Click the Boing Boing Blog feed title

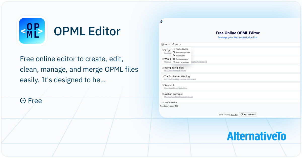[x=174, y=68]
